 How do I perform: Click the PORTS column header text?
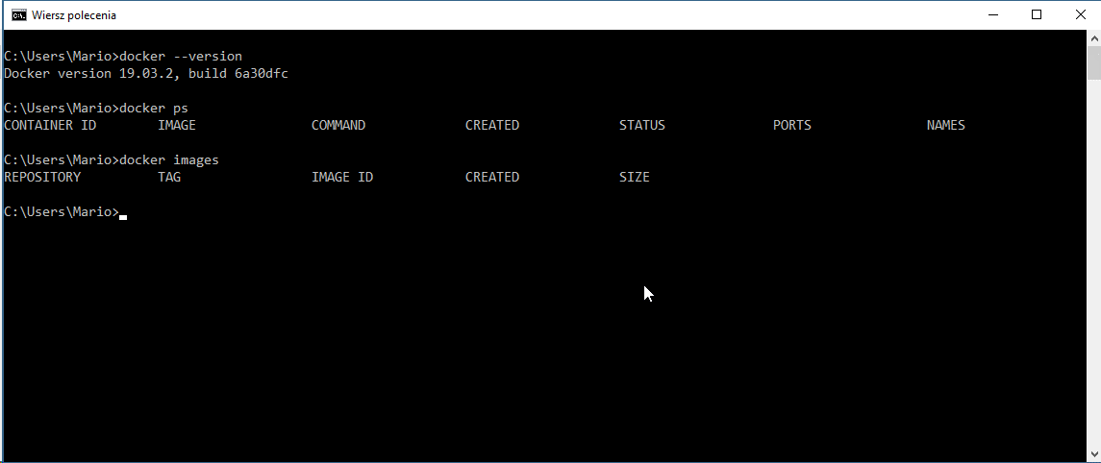tap(792, 125)
